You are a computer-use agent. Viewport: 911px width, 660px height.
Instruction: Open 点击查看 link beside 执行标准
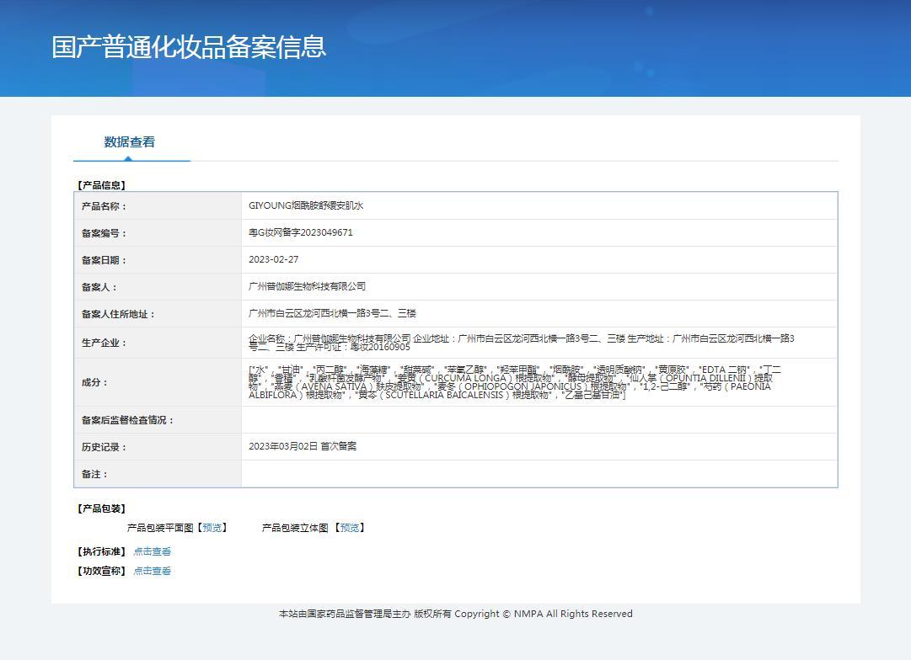153,552
